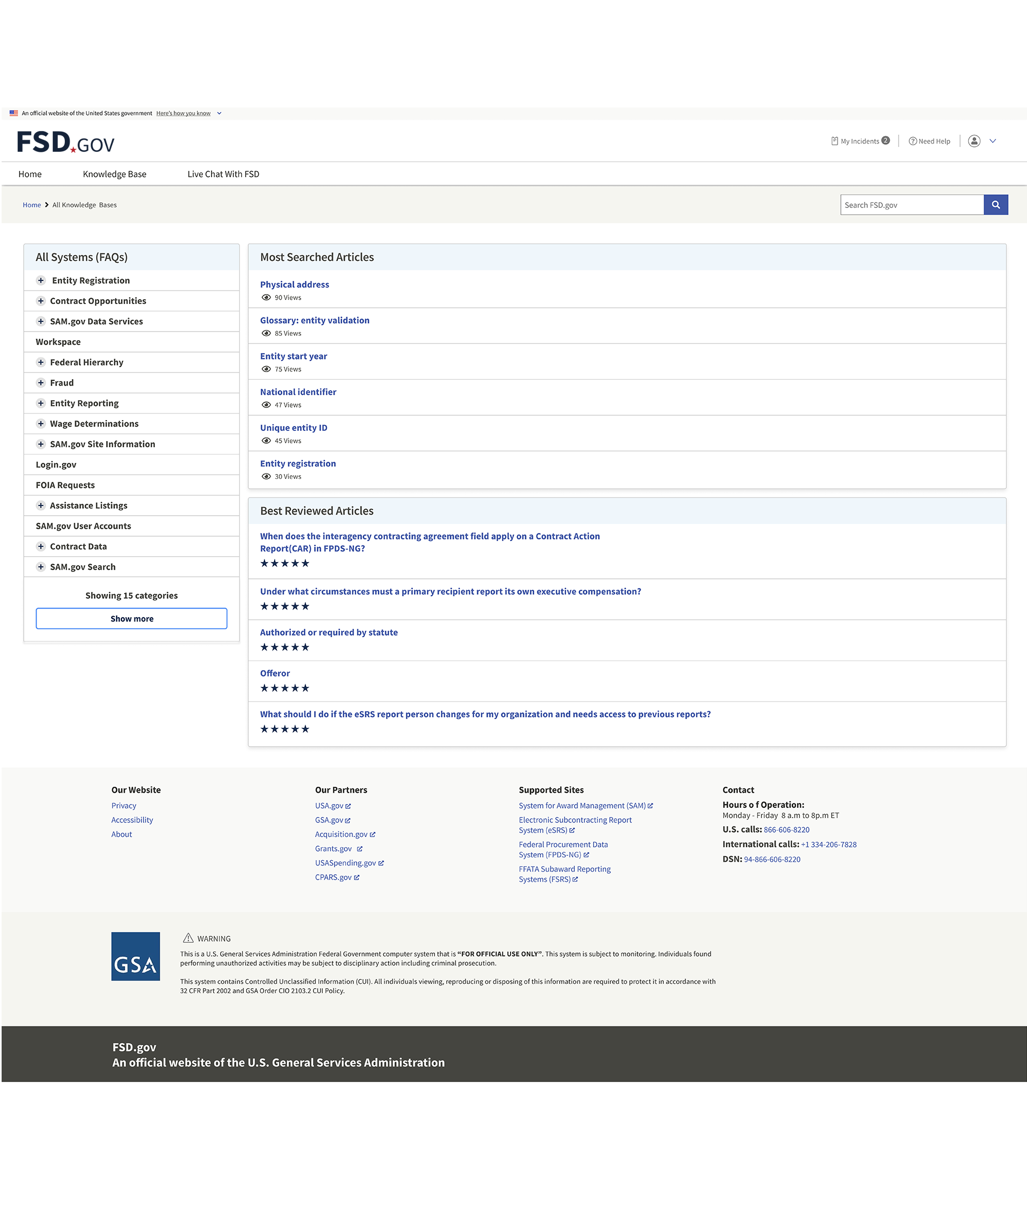Click eye icon beside 47 Views
Screen dimensions: 1027x1209
point(266,405)
